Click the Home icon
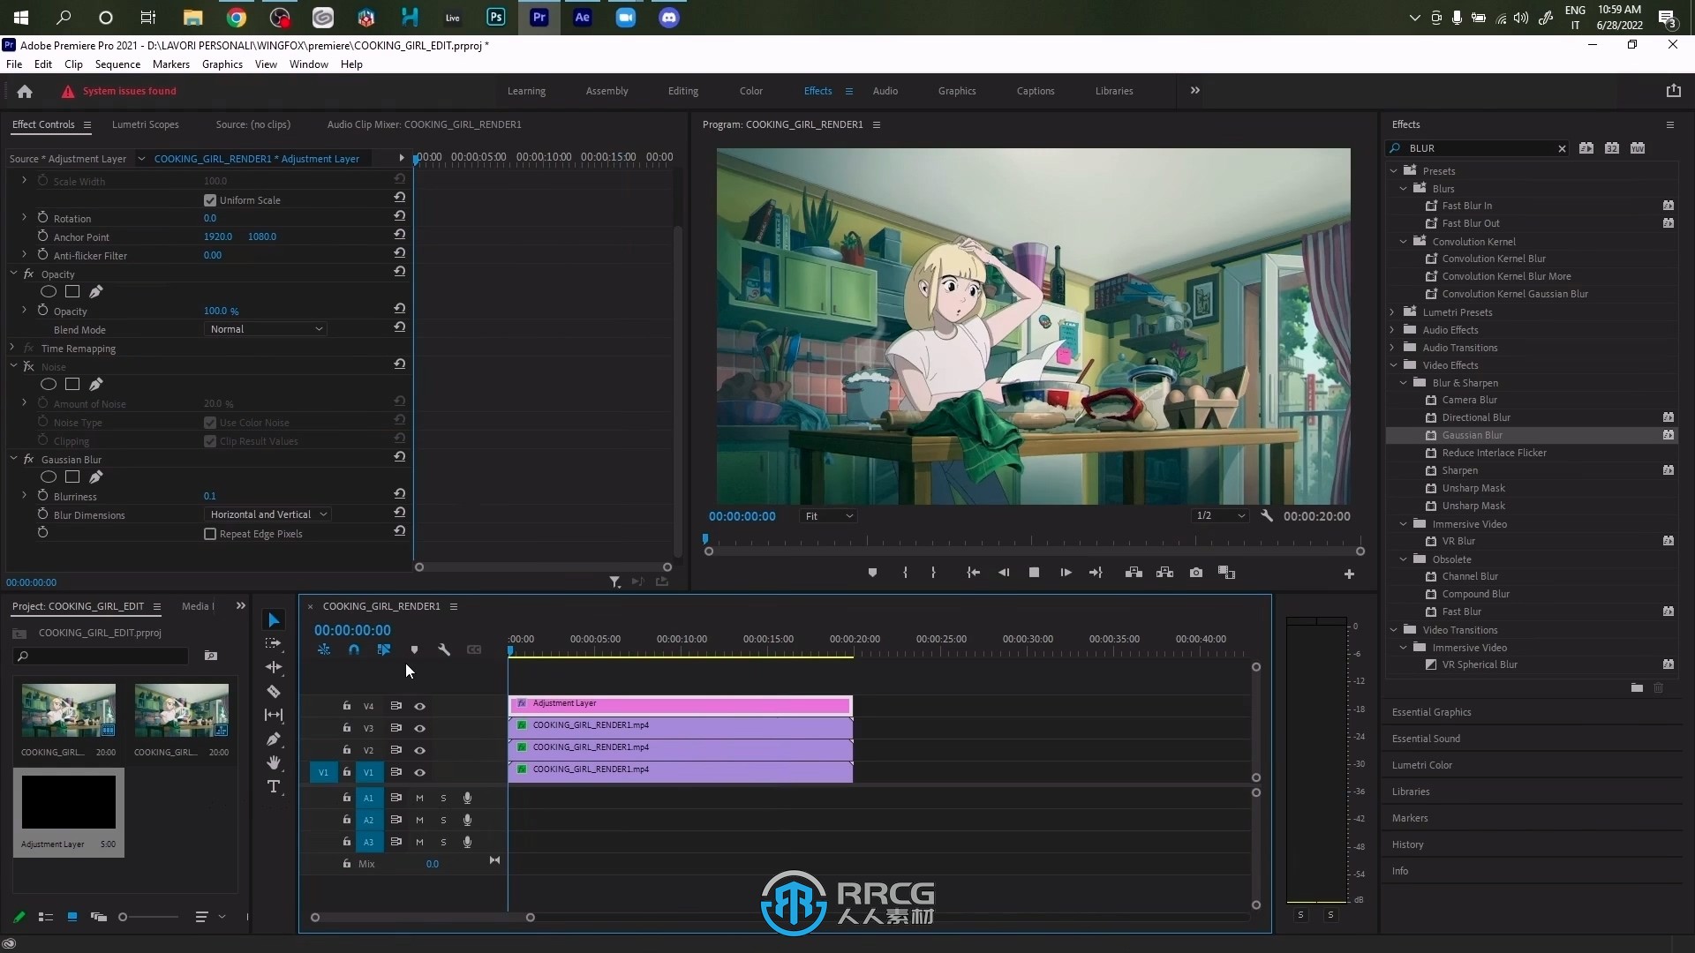The width and height of the screenshot is (1695, 953). (25, 91)
